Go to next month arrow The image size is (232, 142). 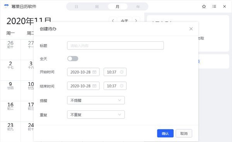pyautogui.click(x=136, y=20)
